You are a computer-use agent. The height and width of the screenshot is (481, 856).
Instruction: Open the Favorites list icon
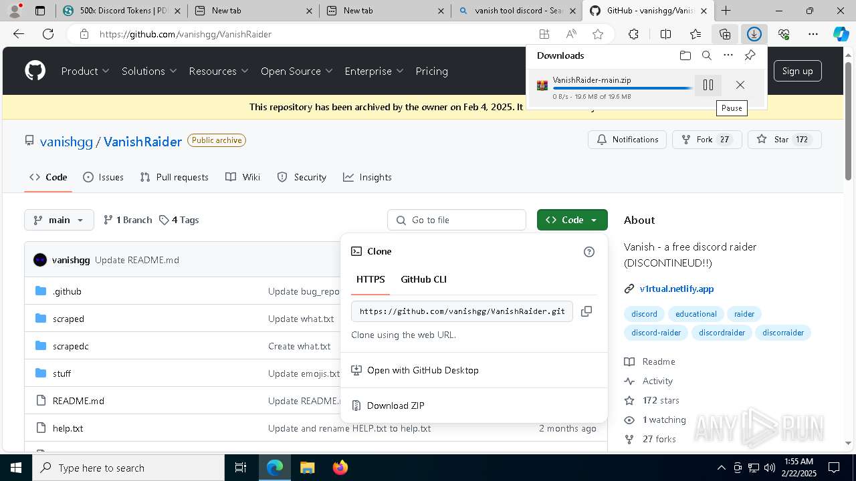pyautogui.click(x=695, y=34)
